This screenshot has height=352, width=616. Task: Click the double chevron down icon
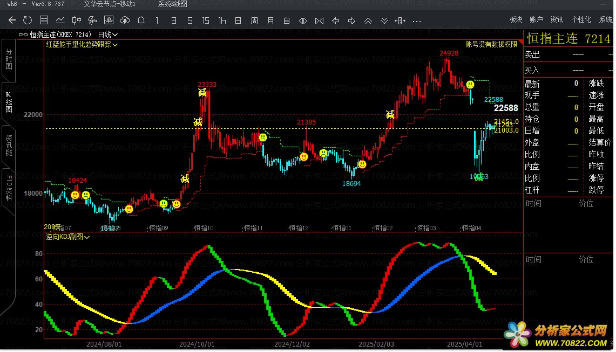(x=384, y=20)
